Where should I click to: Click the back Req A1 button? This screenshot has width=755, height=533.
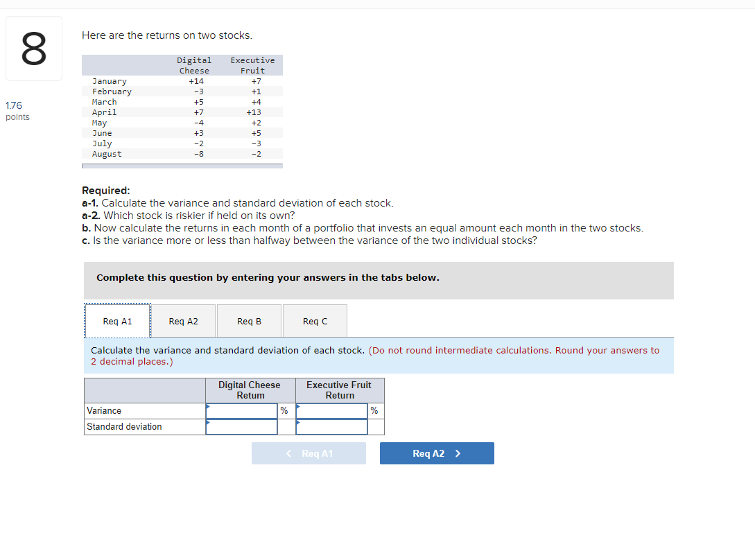(309, 453)
